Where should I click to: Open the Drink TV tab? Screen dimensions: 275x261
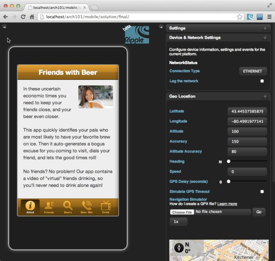pos(105,207)
